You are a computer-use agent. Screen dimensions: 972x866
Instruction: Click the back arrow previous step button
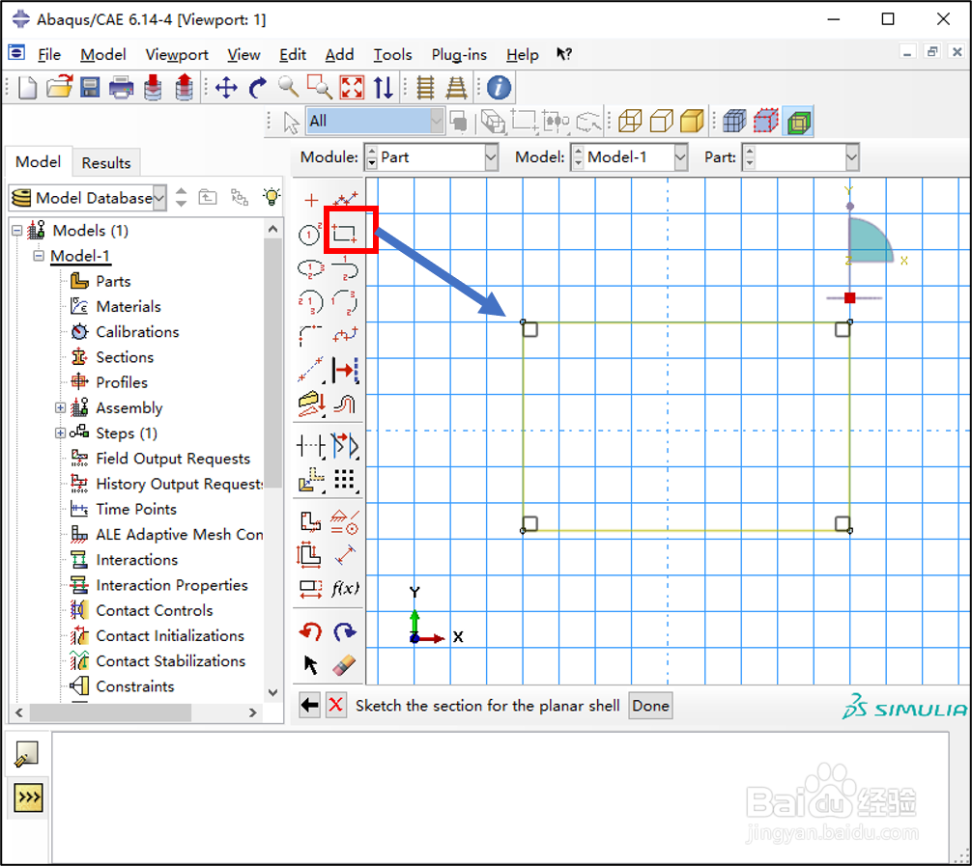pyautogui.click(x=309, y=705)
